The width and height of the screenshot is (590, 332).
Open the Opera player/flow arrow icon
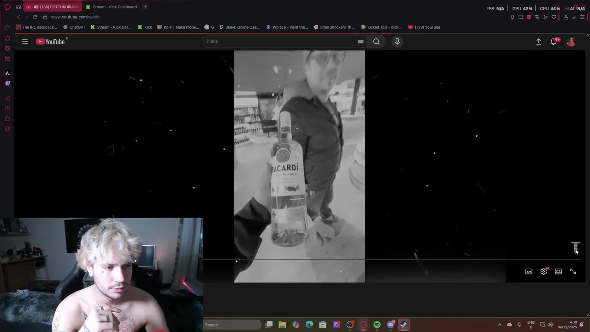pos(545,17)
